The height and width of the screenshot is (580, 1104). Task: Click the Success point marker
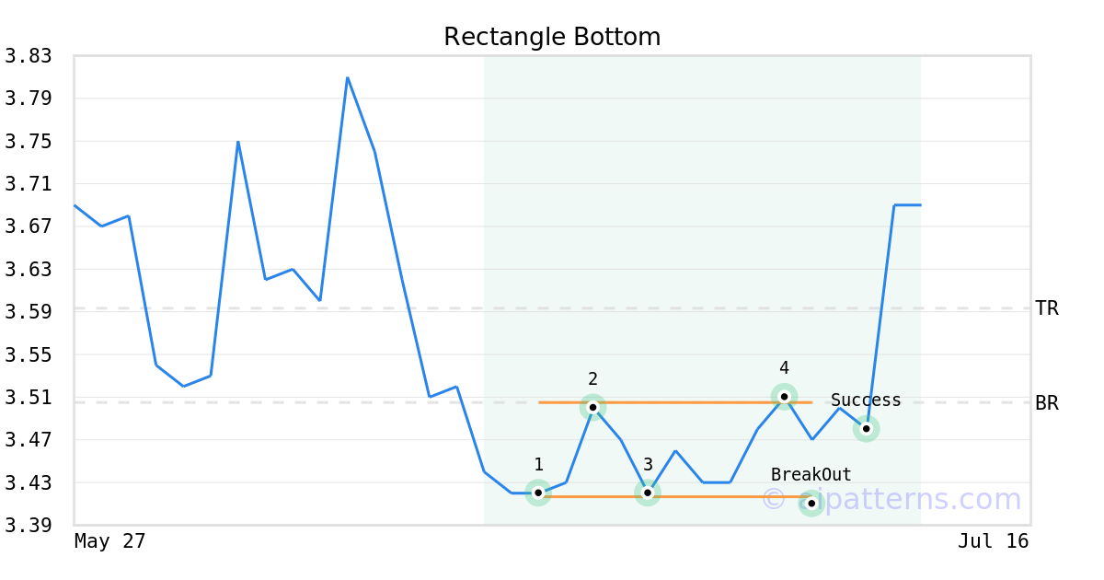[866, 428]
